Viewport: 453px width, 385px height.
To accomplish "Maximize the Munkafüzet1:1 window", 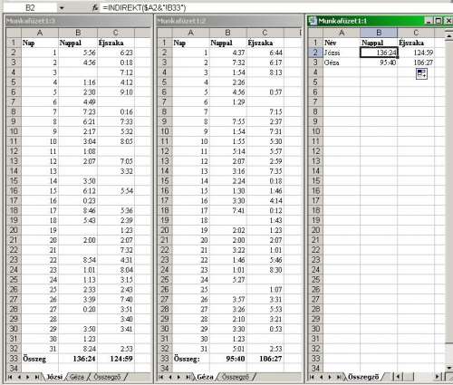I will pos(439,21).
